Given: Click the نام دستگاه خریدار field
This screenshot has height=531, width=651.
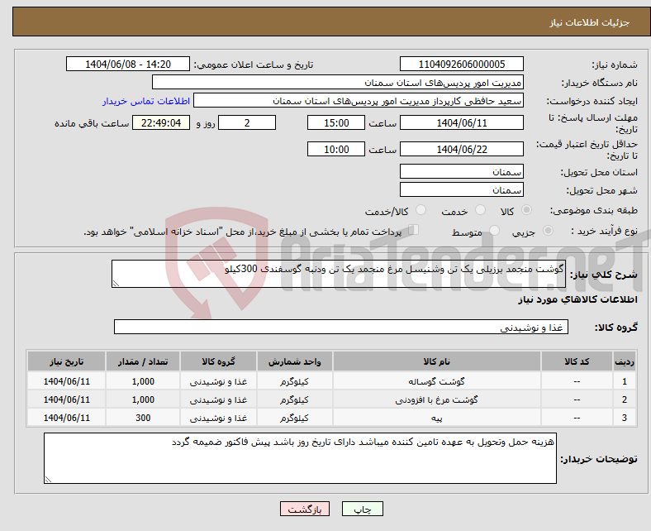Looking at the screenshot, I should tap(337, 83).
